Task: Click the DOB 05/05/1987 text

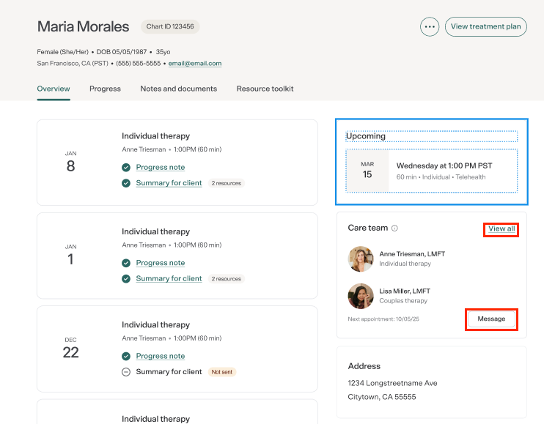Action: coord(122,52)
